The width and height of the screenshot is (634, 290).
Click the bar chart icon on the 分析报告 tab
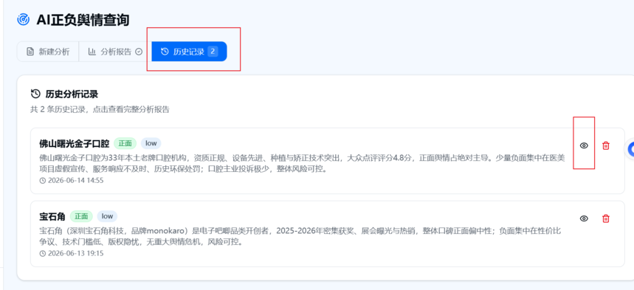coord(92,52)
